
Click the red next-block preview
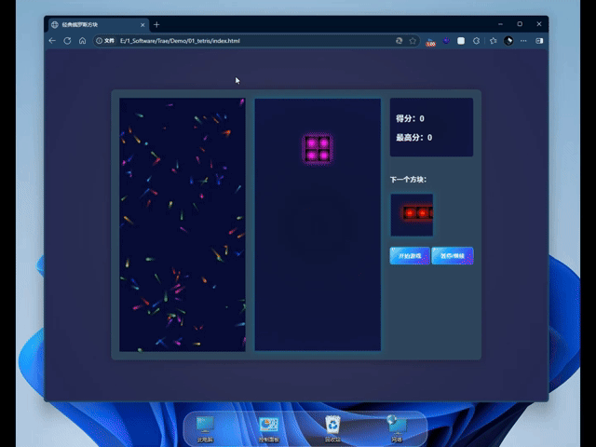(412, 215)
